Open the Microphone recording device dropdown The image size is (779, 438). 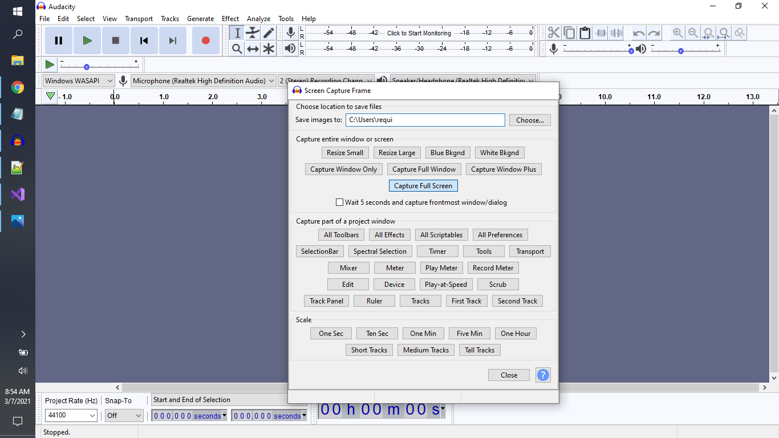click(x=204, y=81)
